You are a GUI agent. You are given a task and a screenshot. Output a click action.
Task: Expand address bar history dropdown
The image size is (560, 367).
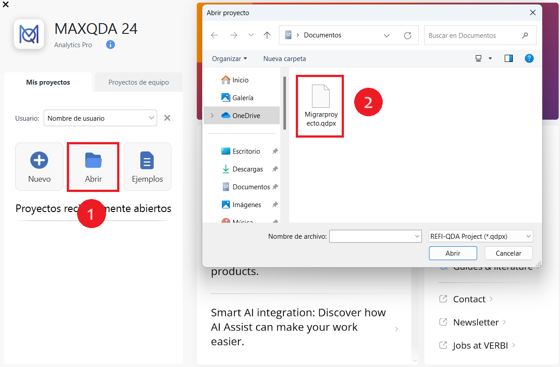point(386,35)
